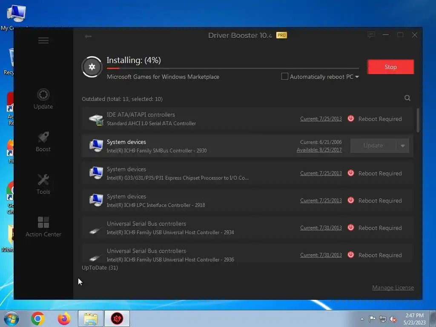The image size is (436, 327).
Task: Open Current: 7/31/2013 link for USB Controller 2934
Action: 321,228
